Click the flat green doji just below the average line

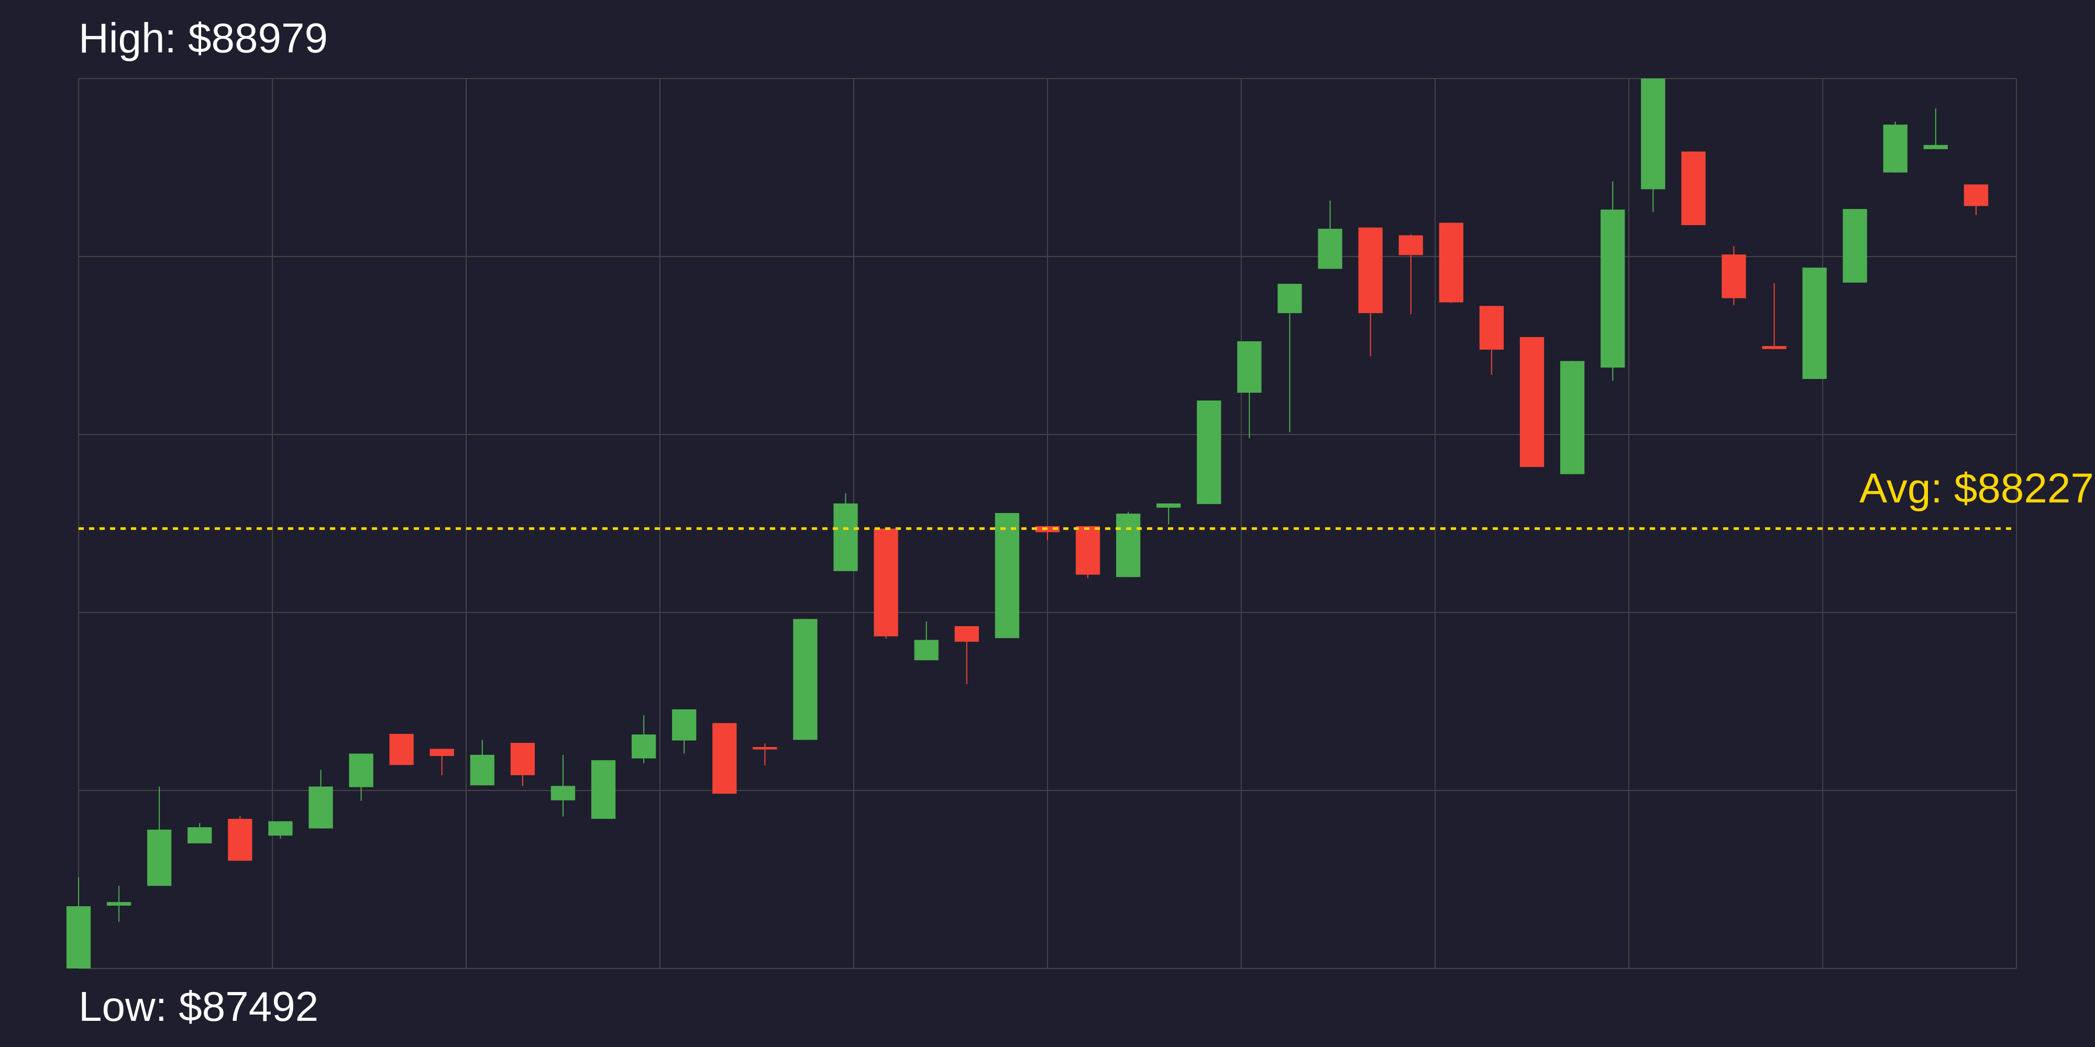[x=1168, y=506]
